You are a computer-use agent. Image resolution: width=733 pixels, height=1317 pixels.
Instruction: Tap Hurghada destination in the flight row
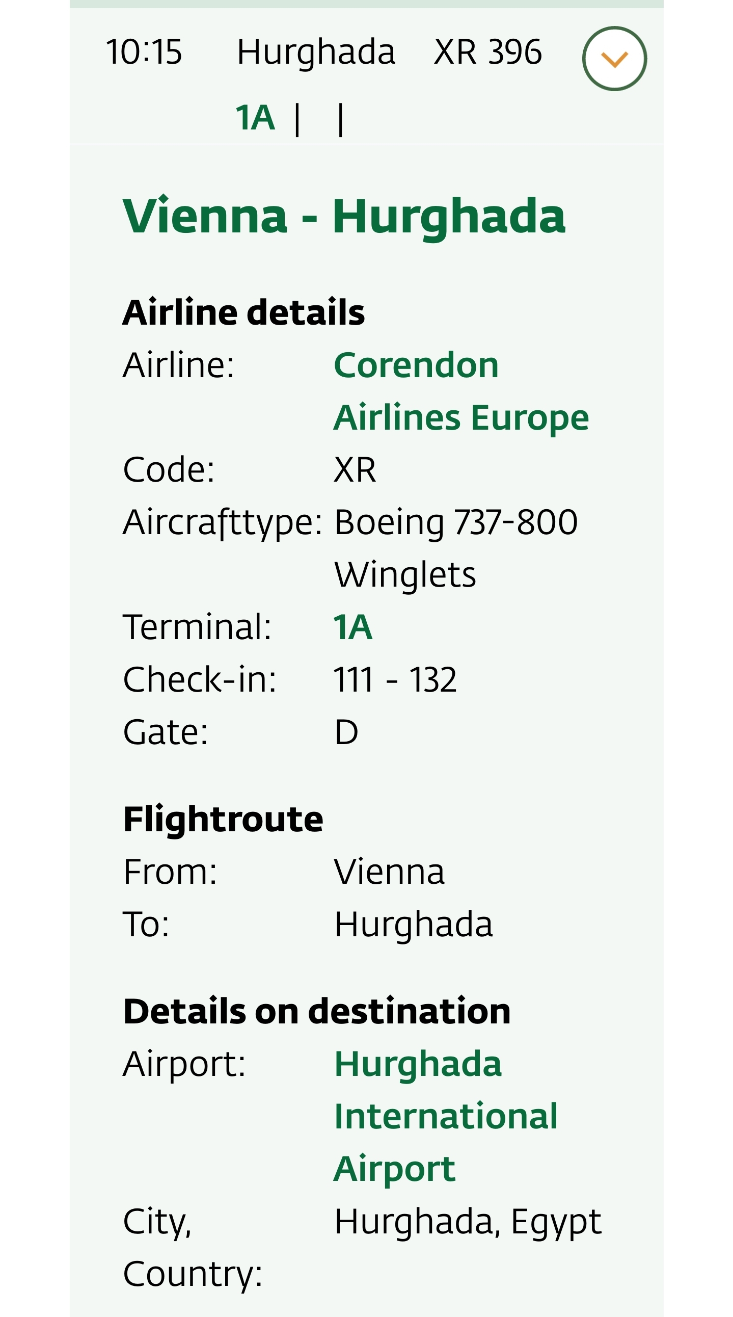click(x=316, y=52)
